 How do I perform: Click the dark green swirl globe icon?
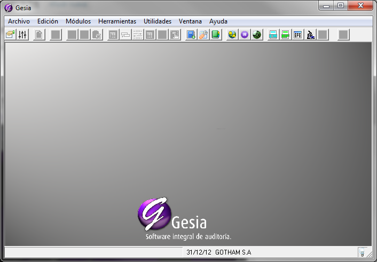257,35
